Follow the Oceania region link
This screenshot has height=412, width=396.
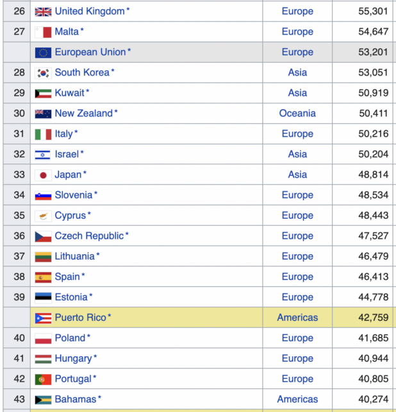297,113
